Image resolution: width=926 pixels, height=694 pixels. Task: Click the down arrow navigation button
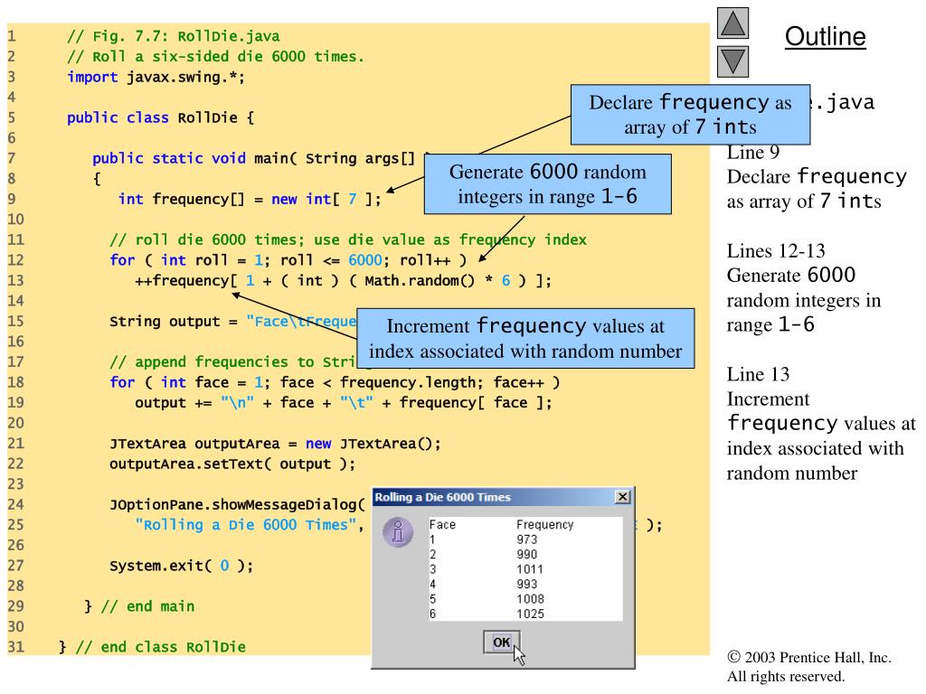pos(732,61)
